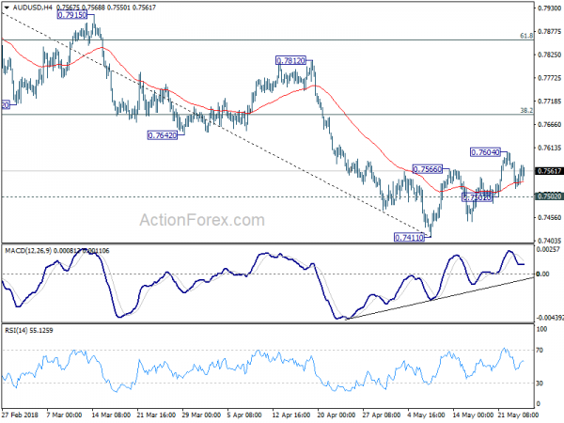564x423 pixels.
Task: Click the RSI 70 level label
Action: tap(540, 350)
